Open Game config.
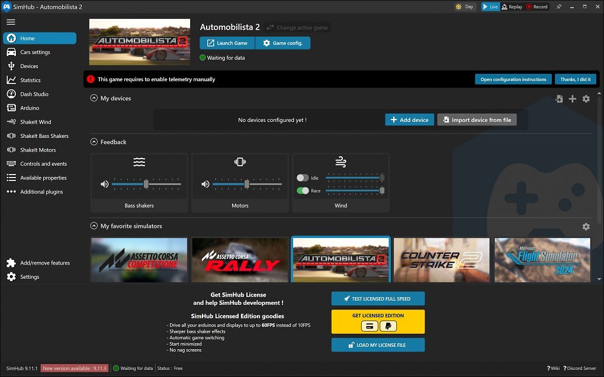The width and height of the screenshot is (604, 377). [282, 43]
